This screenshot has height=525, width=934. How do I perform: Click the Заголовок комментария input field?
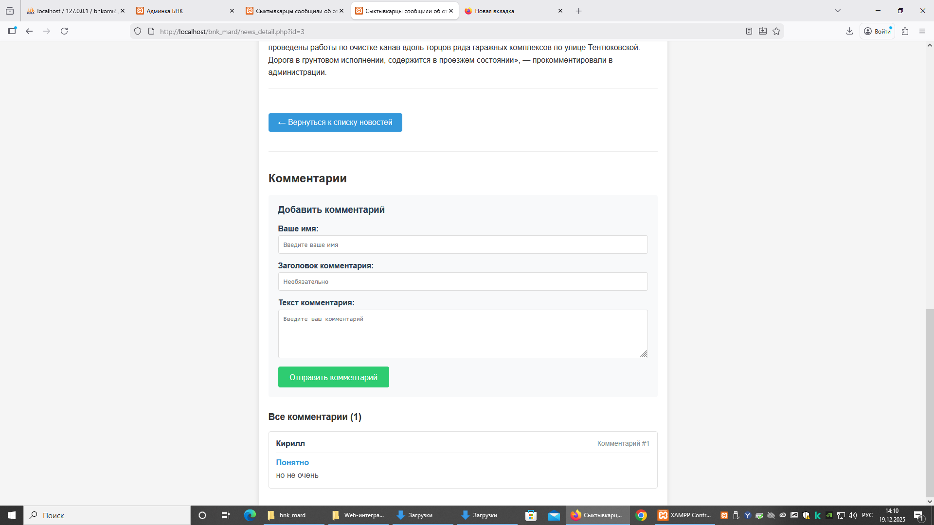(462, 281)
